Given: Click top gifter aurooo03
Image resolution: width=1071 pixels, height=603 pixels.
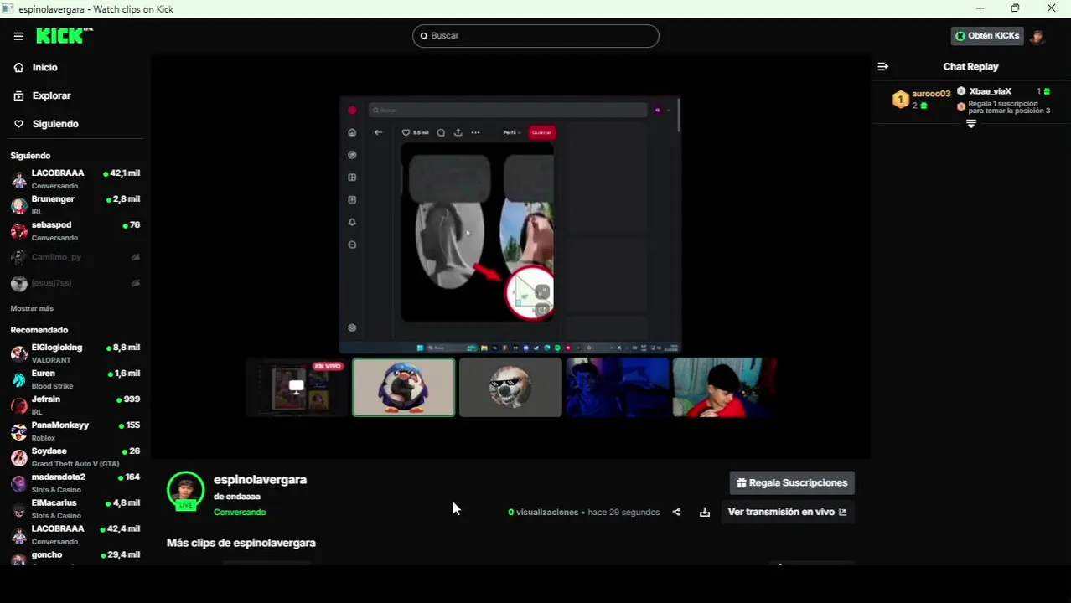Looking at the screenshot, I should [x=931, y=94].
